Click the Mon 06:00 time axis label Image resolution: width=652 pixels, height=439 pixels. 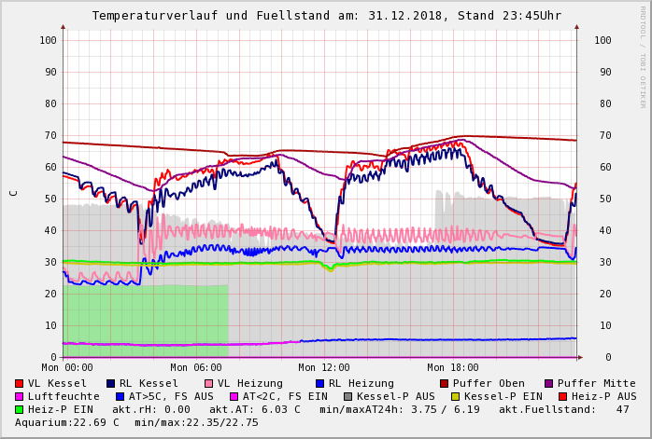(x=196, y=368)
